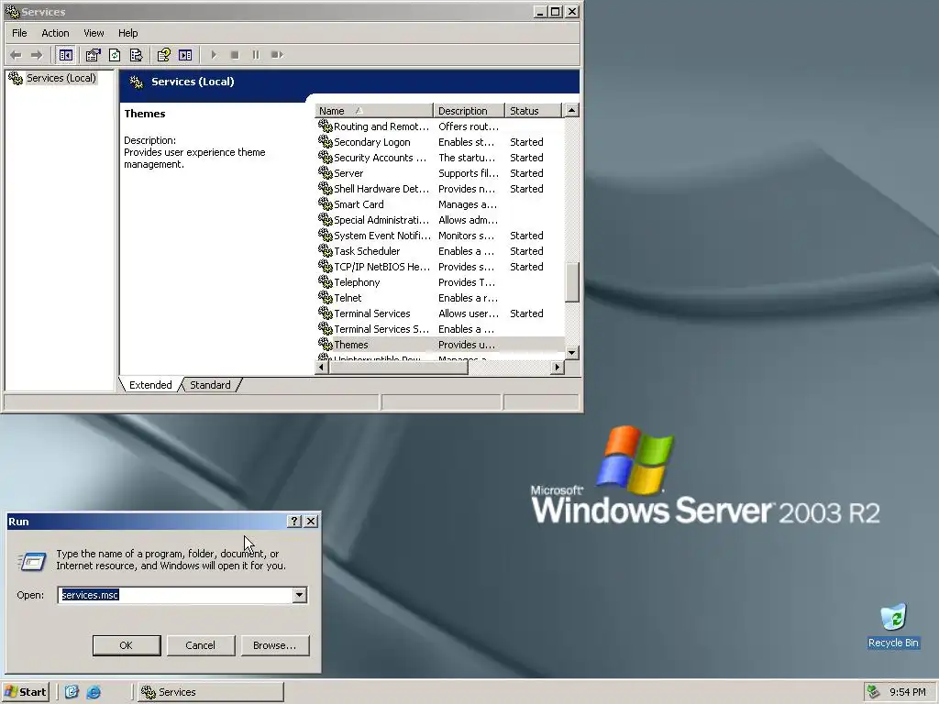Click the gear icon of Themes service
939x704 pixels.
[x=326, y=345]
